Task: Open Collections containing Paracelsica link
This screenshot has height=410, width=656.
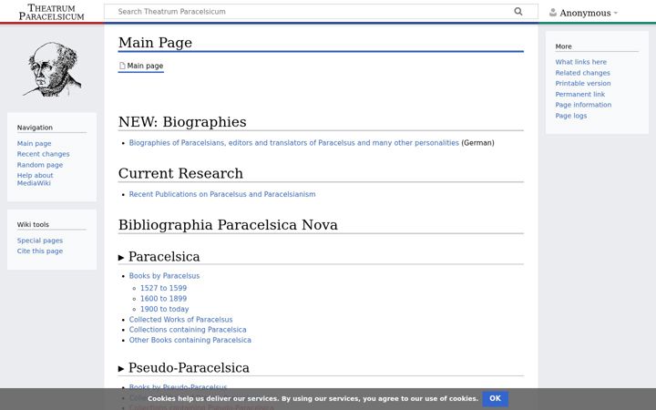Action: coord(188,330)
